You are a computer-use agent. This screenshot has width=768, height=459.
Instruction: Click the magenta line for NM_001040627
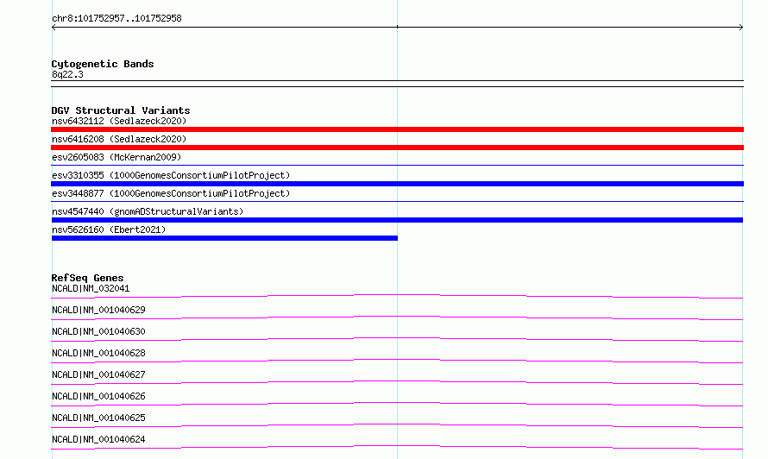[397, 382]
